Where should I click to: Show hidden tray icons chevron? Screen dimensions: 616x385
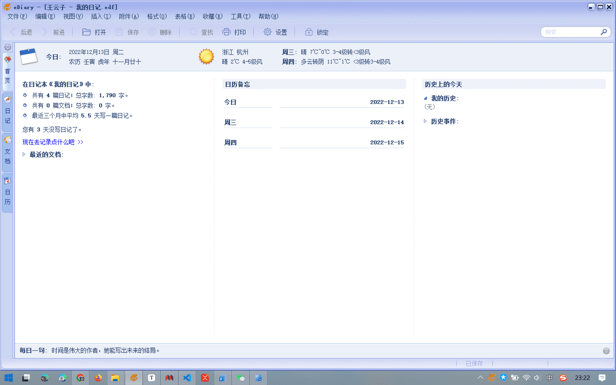click(480, 378)
